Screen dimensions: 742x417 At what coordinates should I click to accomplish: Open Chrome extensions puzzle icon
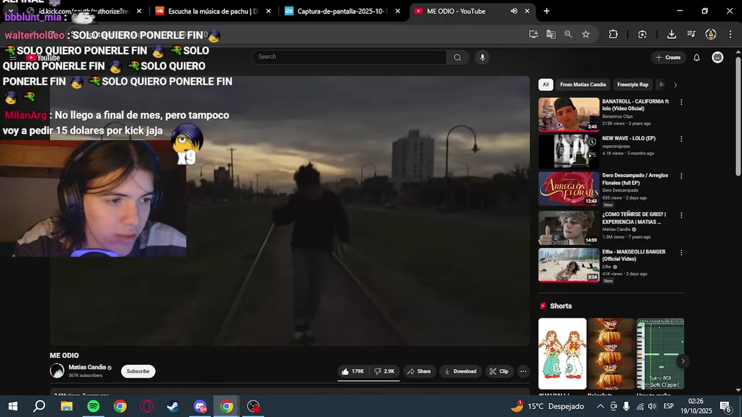point(613,34)
